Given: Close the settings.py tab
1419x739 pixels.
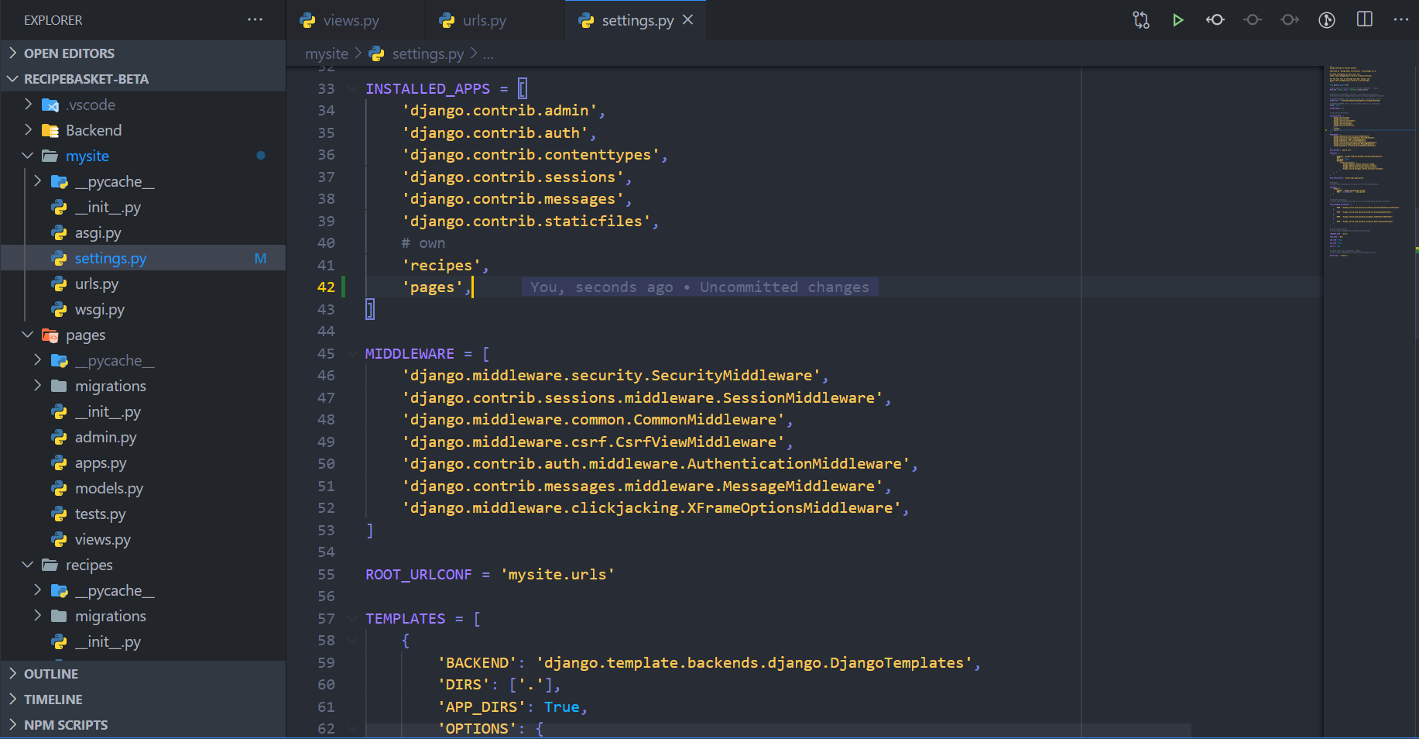Looking at the screenshot, I should [687, 20].
